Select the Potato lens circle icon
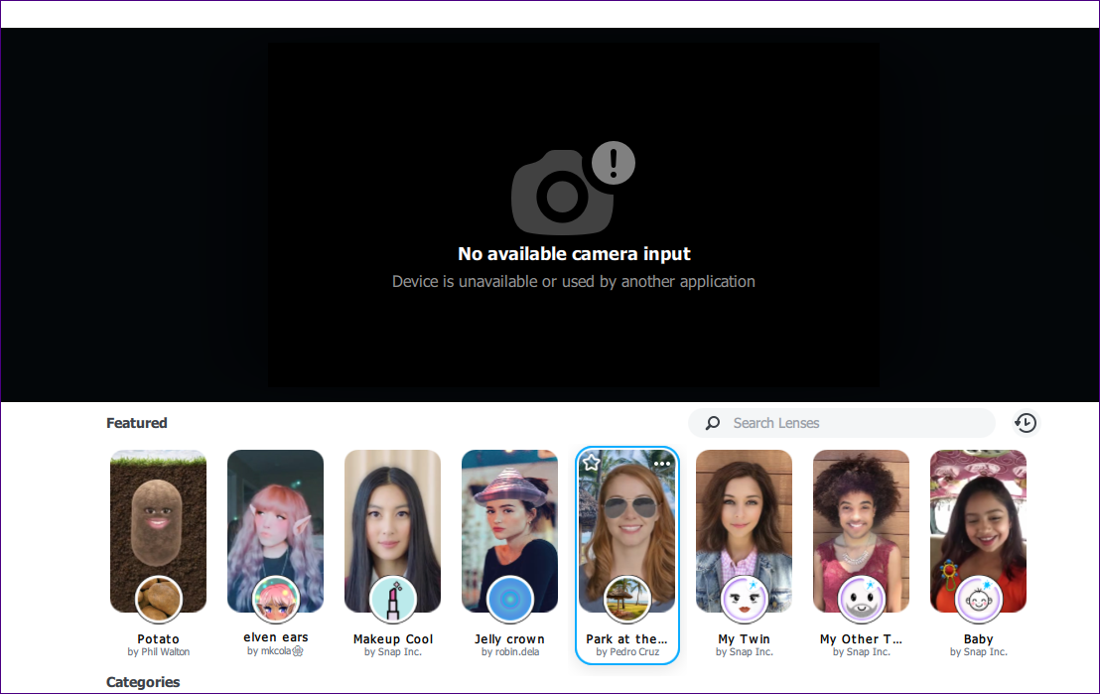 (158, 599)
